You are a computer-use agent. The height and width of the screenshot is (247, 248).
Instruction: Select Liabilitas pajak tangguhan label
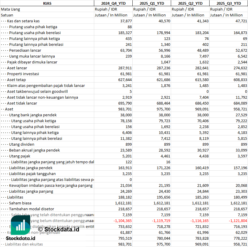coord(32,174)
